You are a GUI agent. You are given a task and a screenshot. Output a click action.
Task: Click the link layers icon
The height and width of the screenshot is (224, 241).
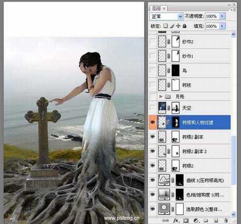pyautogui.click(x=164, y=220)
